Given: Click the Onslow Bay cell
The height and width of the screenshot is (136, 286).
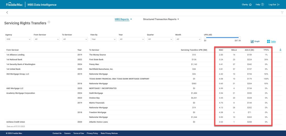Looking at the screenshot, I should pyautogui.click(x=94, y=98).
